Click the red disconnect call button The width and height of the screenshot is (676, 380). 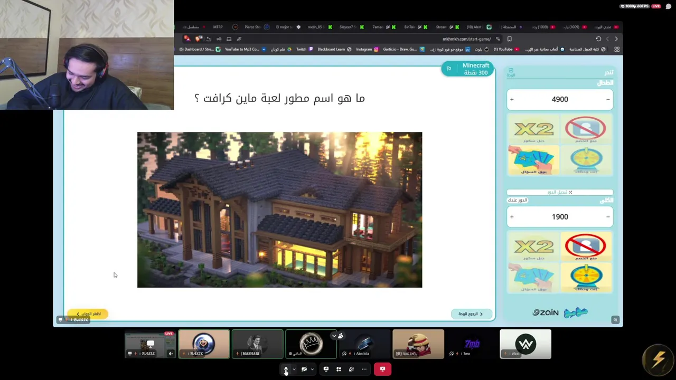(382, 369)
